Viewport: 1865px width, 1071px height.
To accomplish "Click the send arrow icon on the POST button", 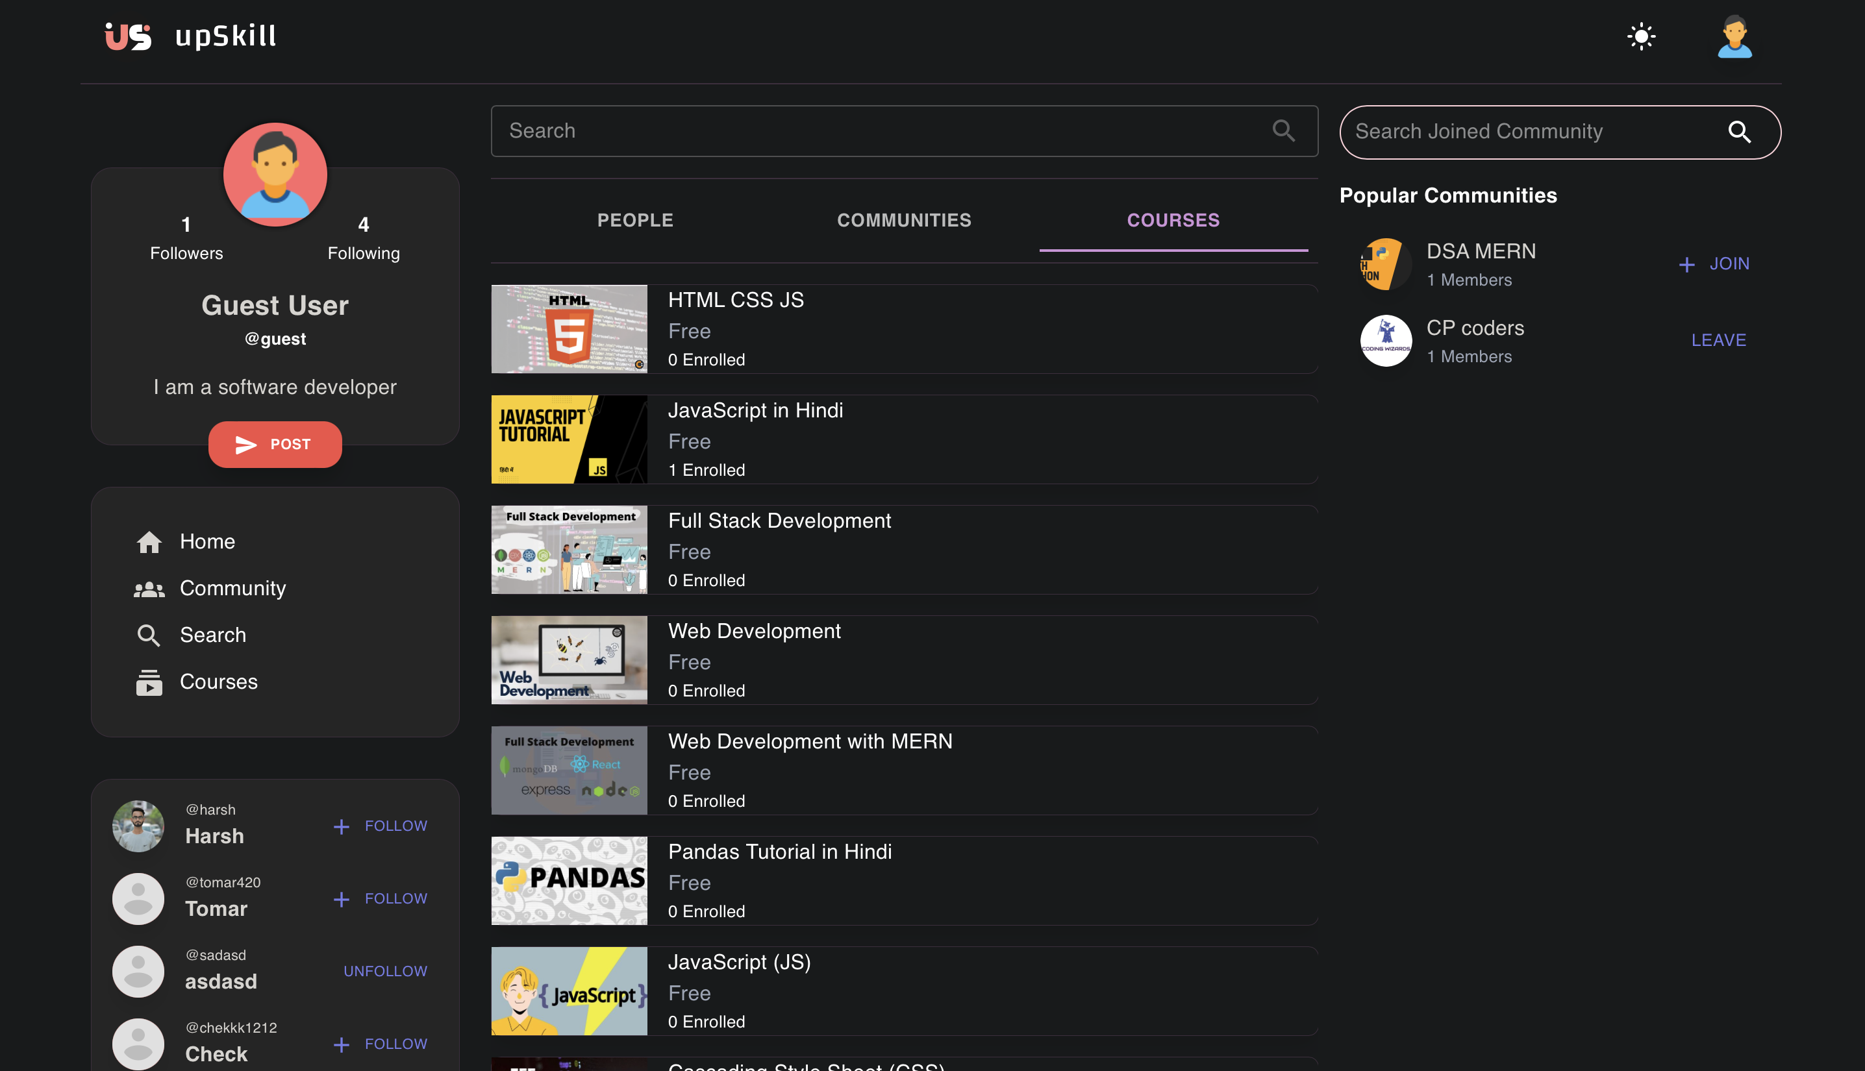I will [x=245, y=444].
